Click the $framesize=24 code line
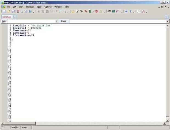 (x=23, y=35)
